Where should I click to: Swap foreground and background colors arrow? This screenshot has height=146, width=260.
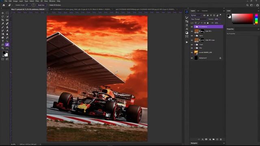click(x=7, y=52)
